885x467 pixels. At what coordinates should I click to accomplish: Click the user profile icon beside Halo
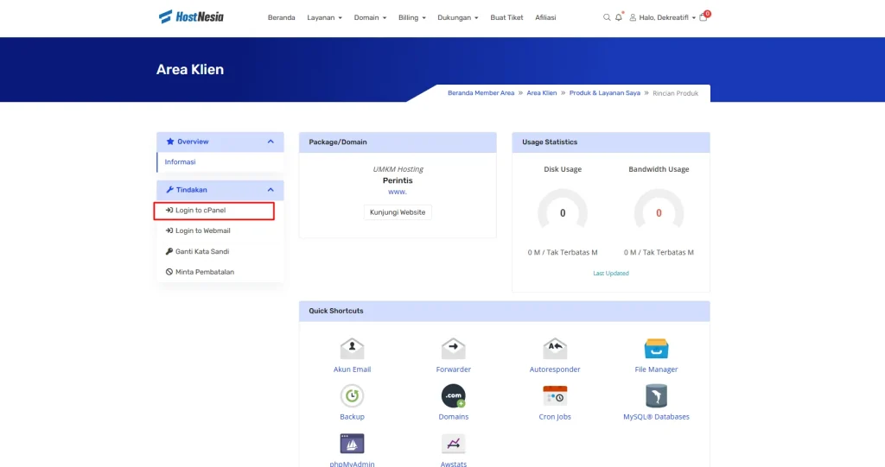(x=633, y=17)
